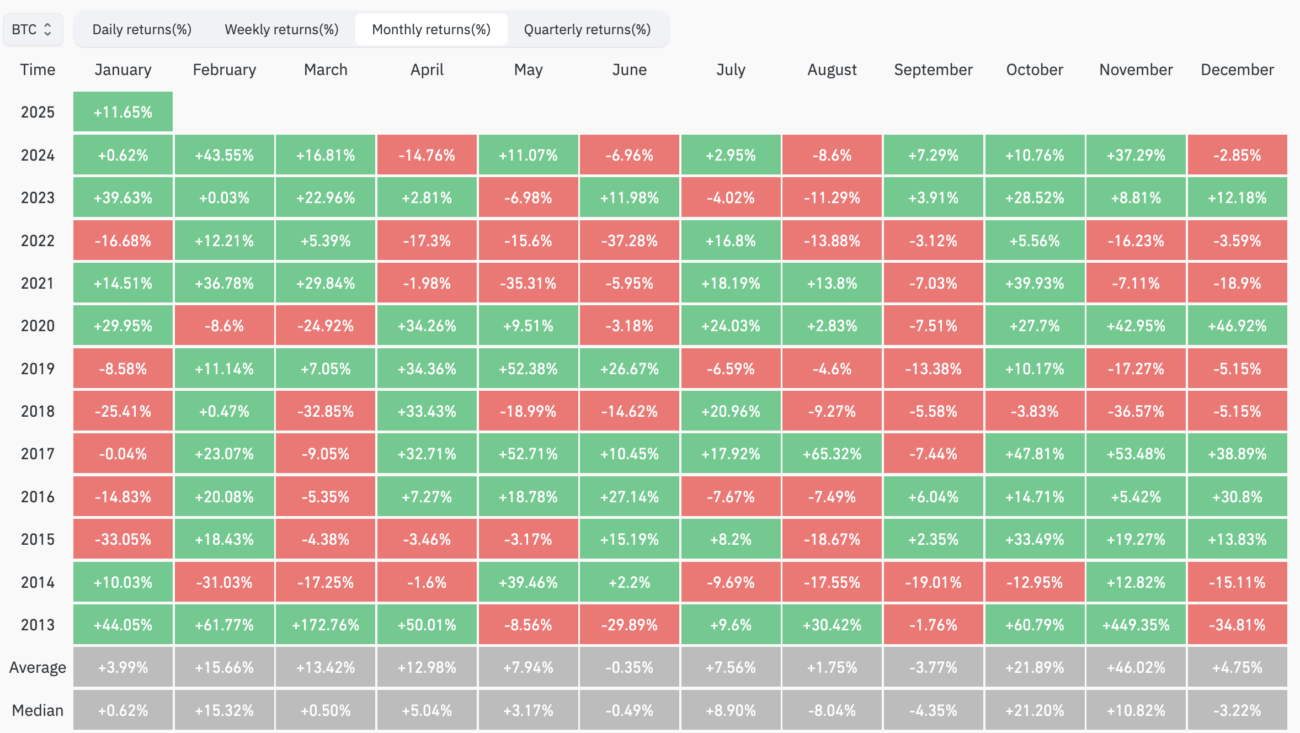Click the December column header

[x=1237, y=70]
